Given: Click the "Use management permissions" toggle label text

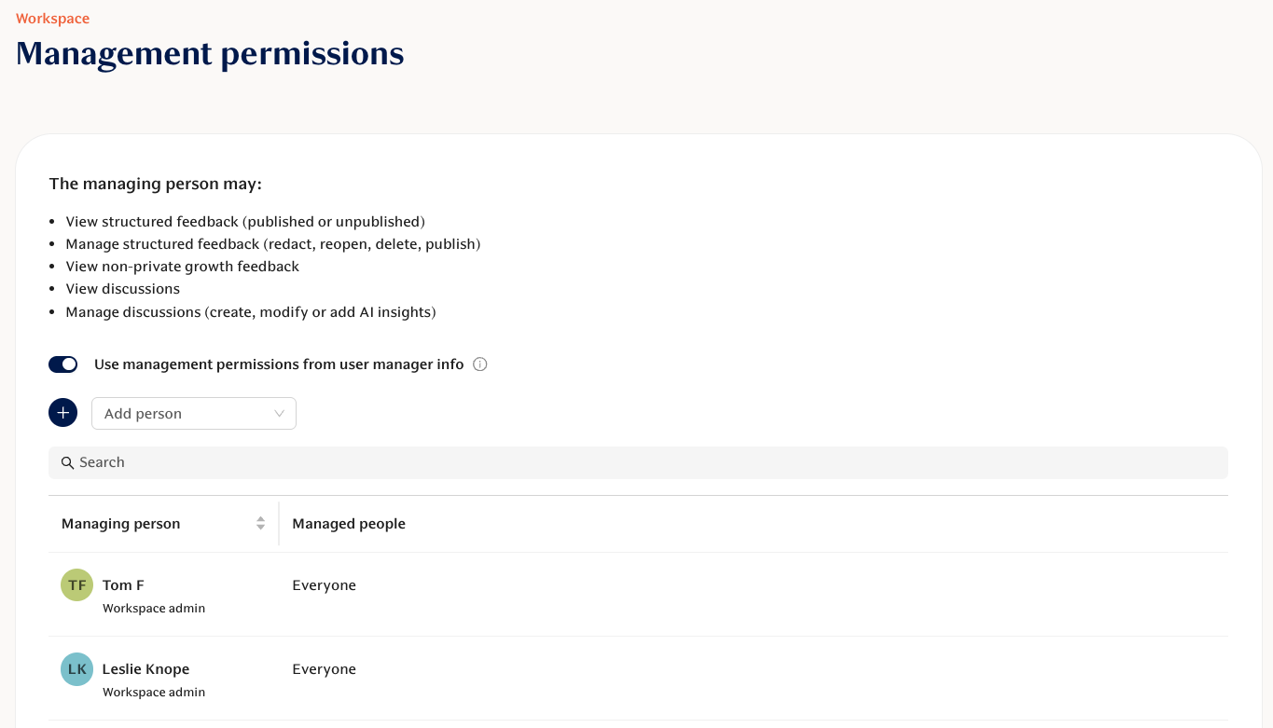Looking at the screenshot, I should tap(279, 364).
